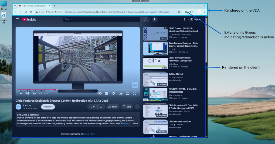Click the YouTube search magnifier button
The width and height of the screenshot is (275, 144).
(x=145, y=19)
